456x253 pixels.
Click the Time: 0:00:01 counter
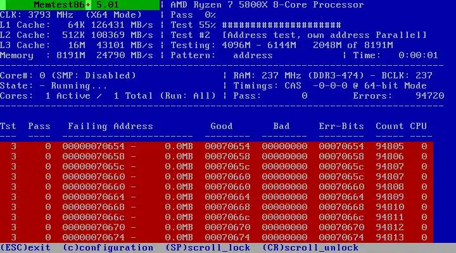click(x=395, y=55)
